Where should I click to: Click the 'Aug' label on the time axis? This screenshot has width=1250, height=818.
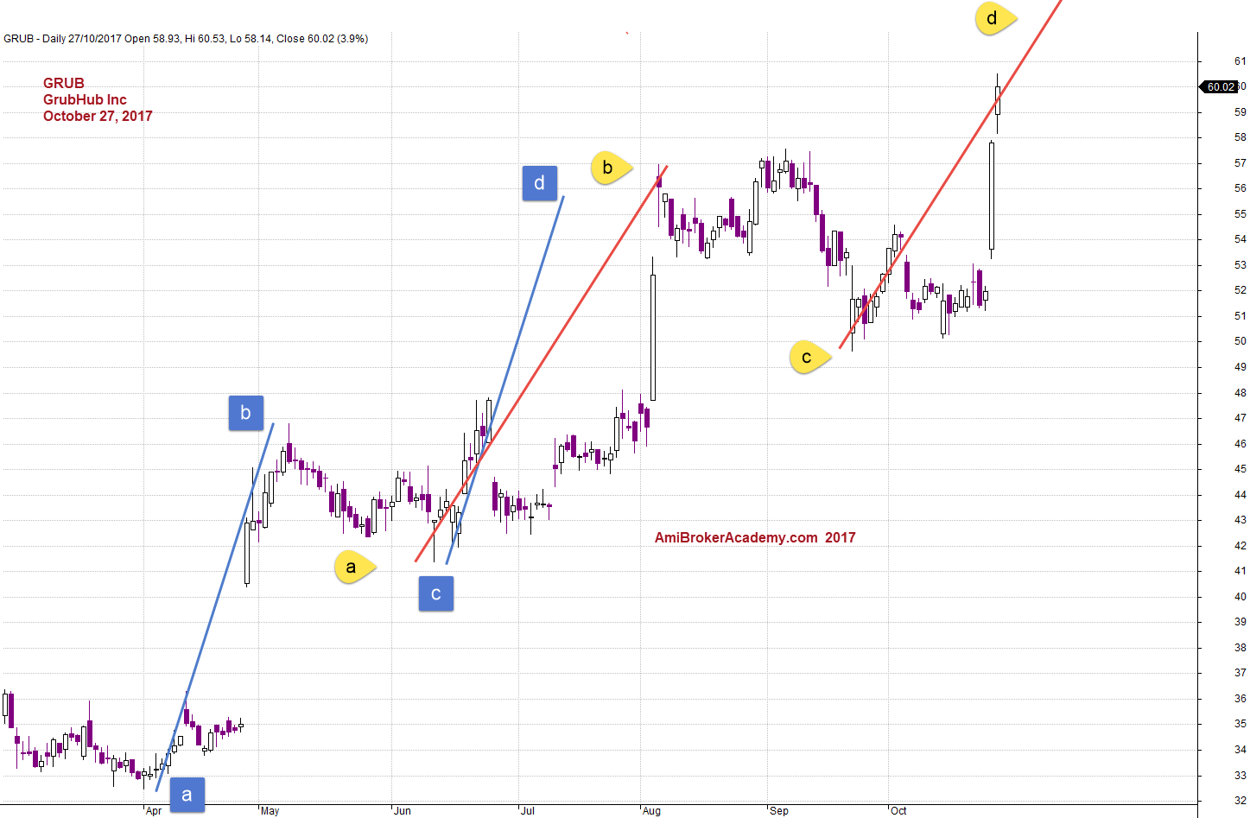coord(652,811)
